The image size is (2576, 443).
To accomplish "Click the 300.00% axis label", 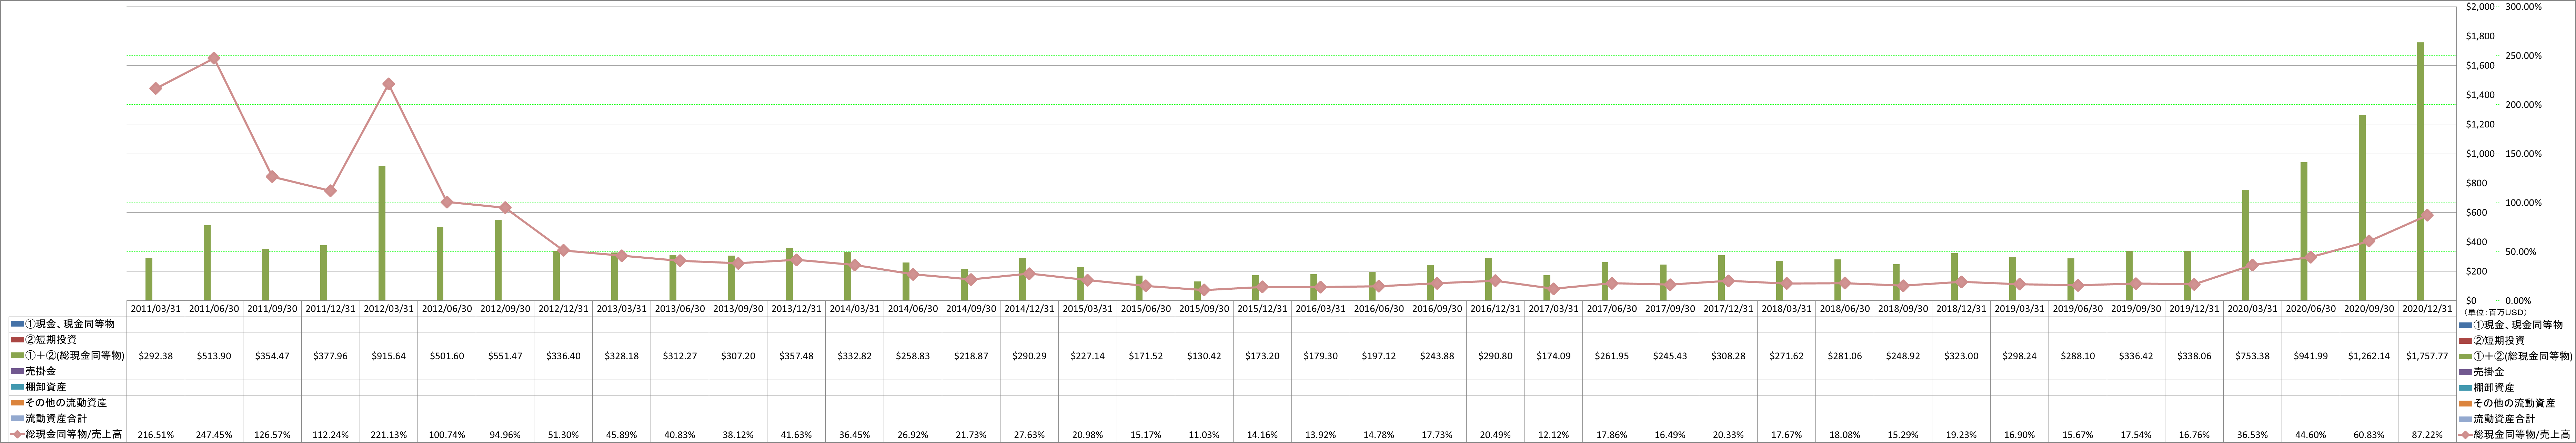I will 2523,7.
